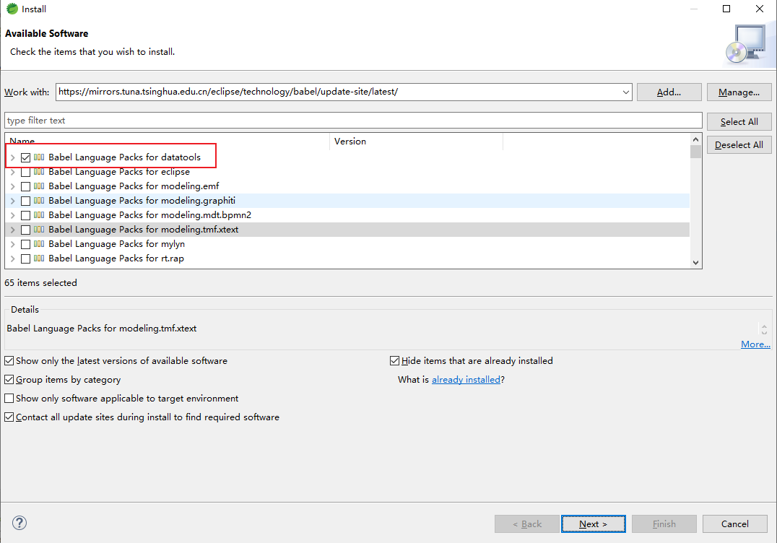Viewport: 777px width, 543px height.
Task: Click the Install dialog title bar icon
Action: point(12,9)
